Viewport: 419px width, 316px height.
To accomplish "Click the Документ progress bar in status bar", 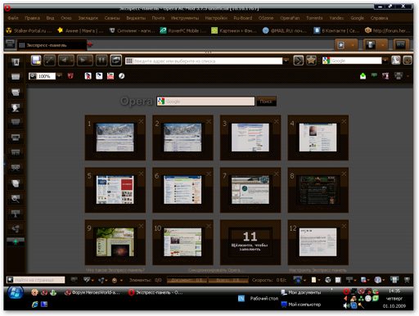I will pos(187,280).
